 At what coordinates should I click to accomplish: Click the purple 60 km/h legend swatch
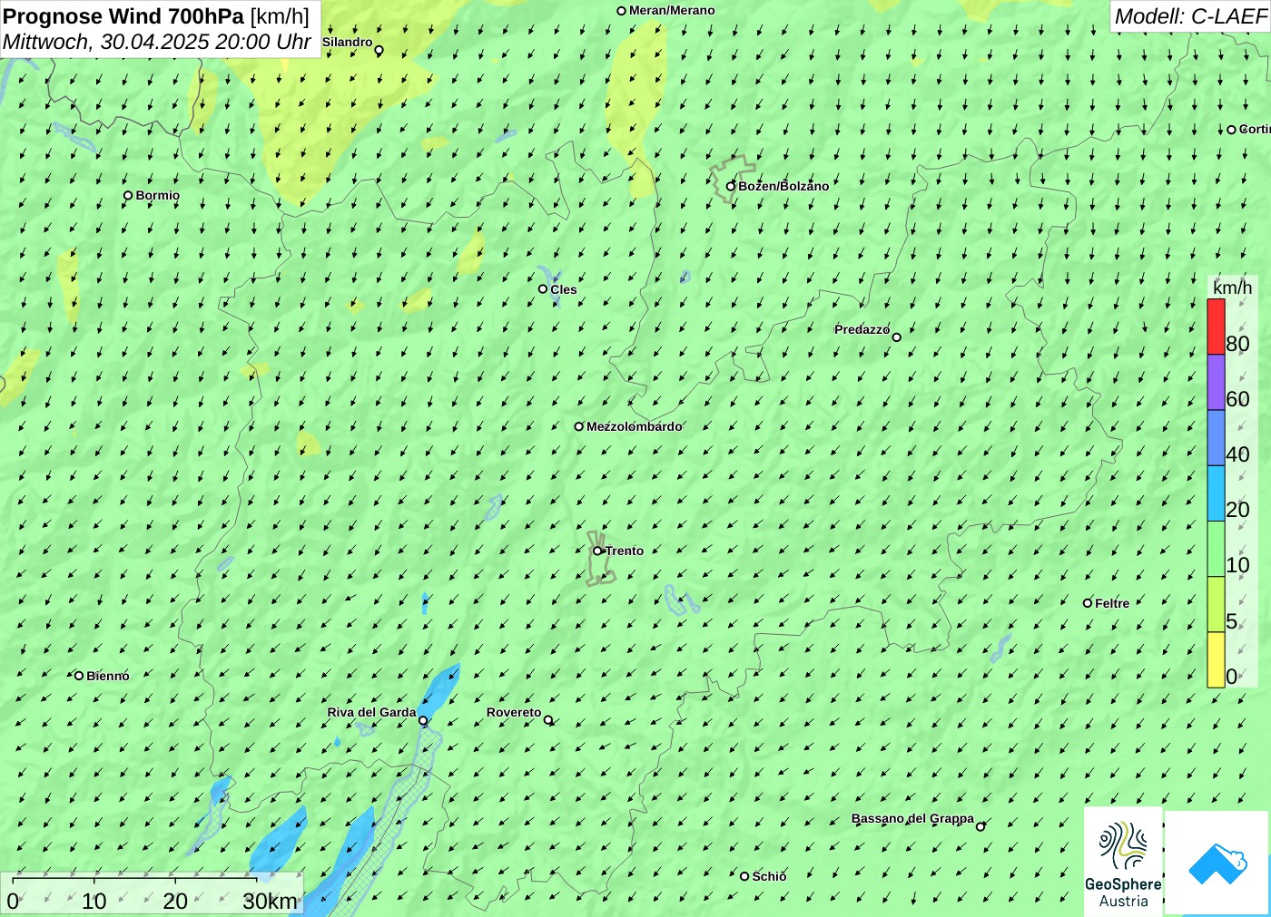1216,382
